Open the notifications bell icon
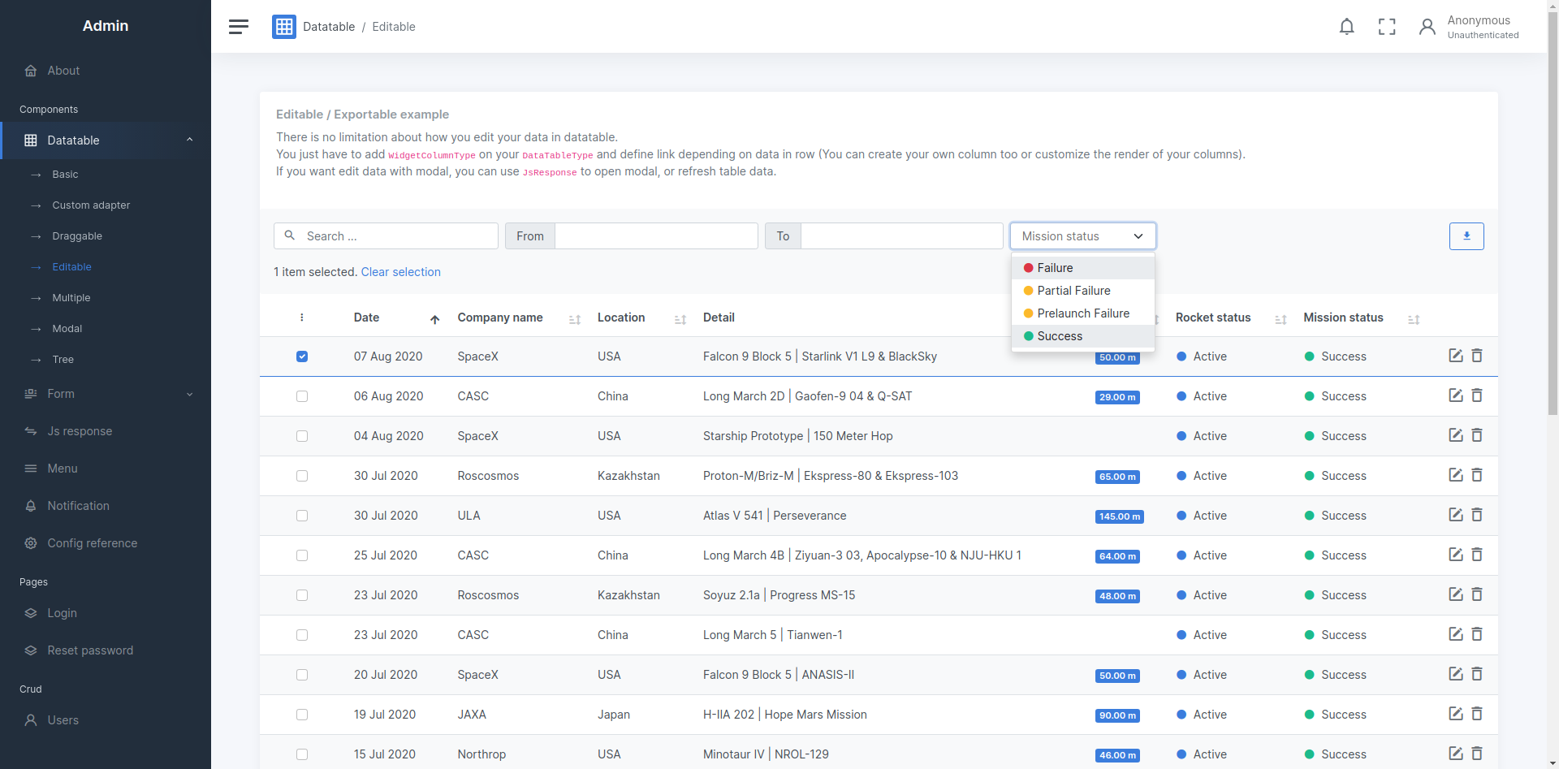 pyautogui.click(x=1346, y=27)
